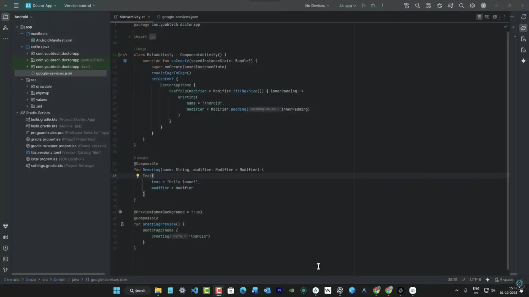Open app run configuration dropdown
Screen dimensions: 529x297
tap(348, 5)
